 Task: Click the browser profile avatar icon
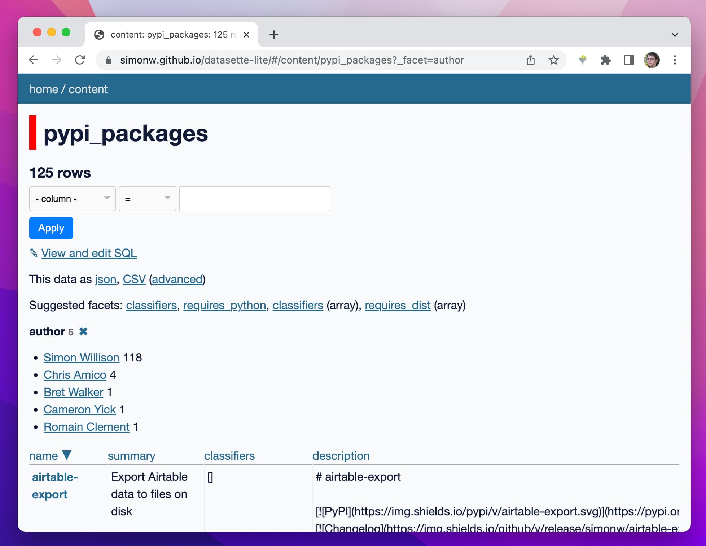(x=653, y=60)
